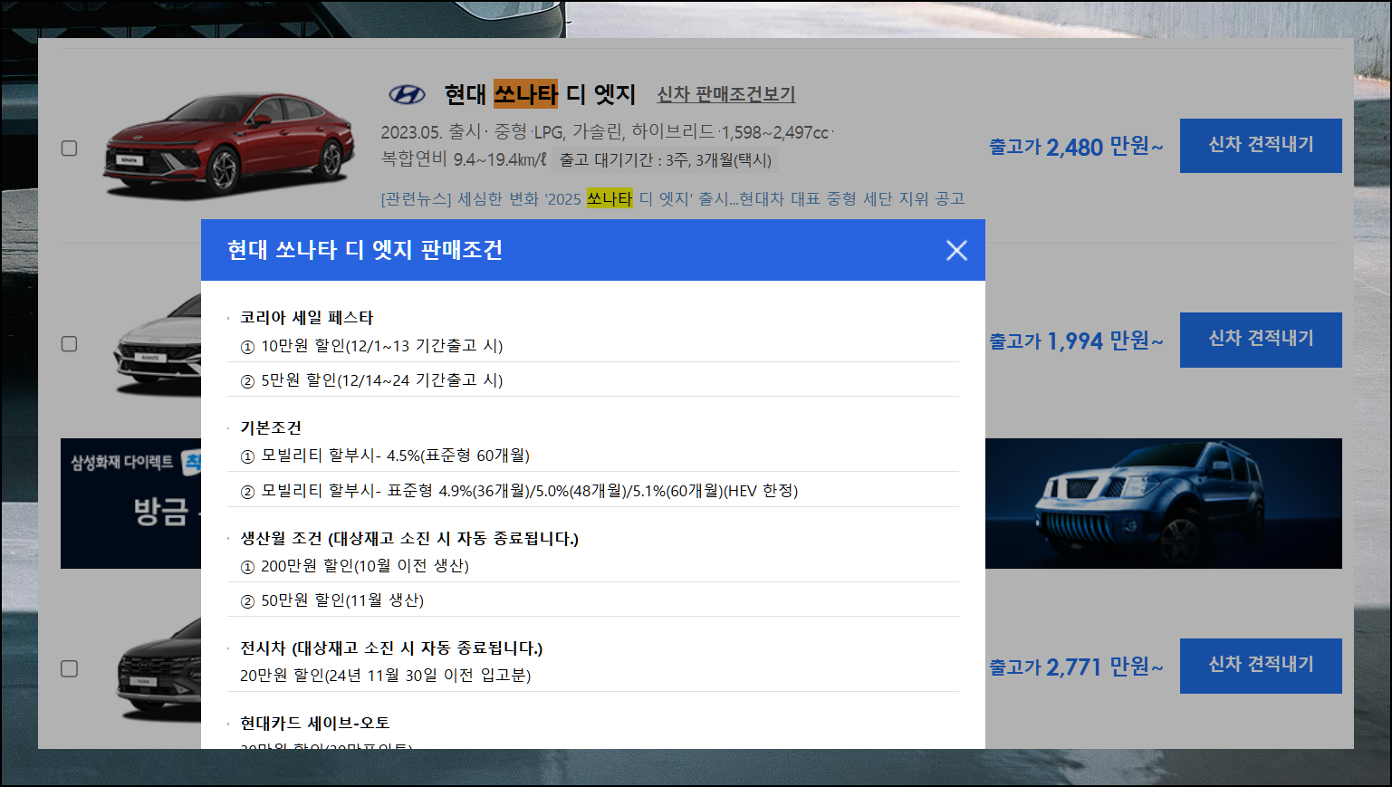Click the Hyundai logo icon
Screen dimensions: 1392x787
[407, 94]
